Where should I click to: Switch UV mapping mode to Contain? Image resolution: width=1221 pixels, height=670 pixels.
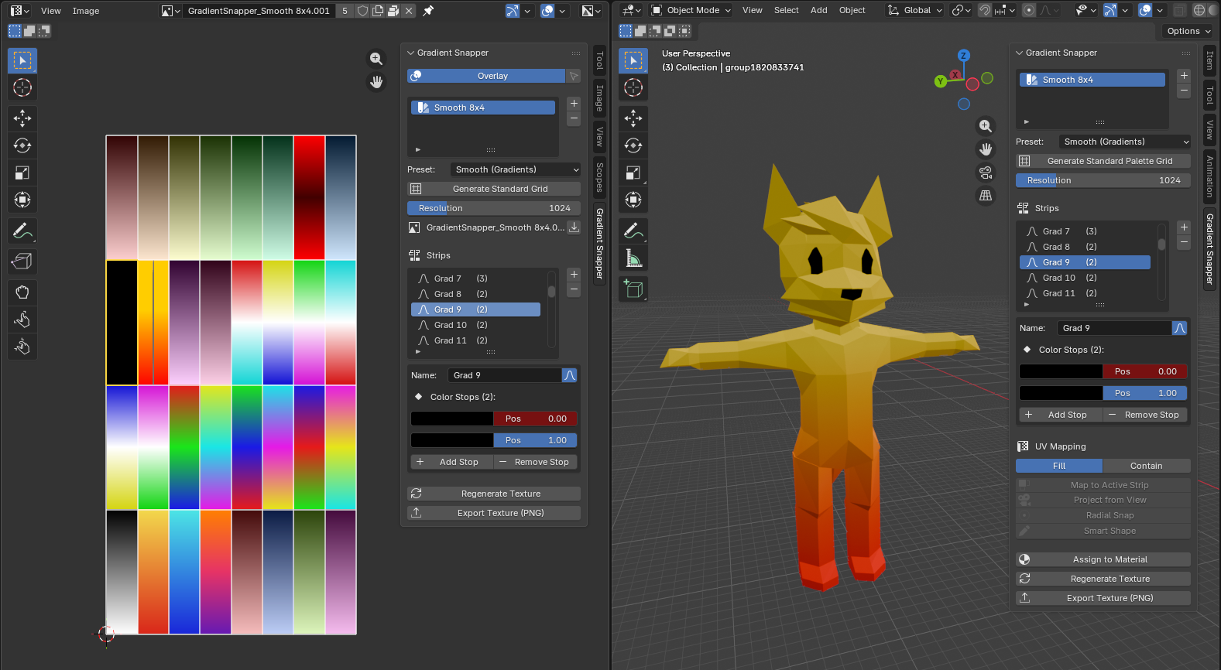1146,466
